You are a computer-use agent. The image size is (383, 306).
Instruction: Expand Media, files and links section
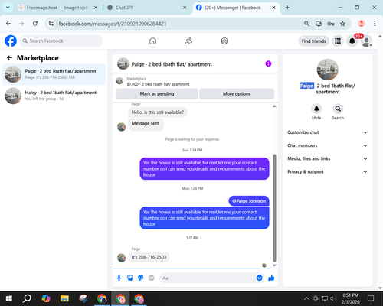pos(327,158)
